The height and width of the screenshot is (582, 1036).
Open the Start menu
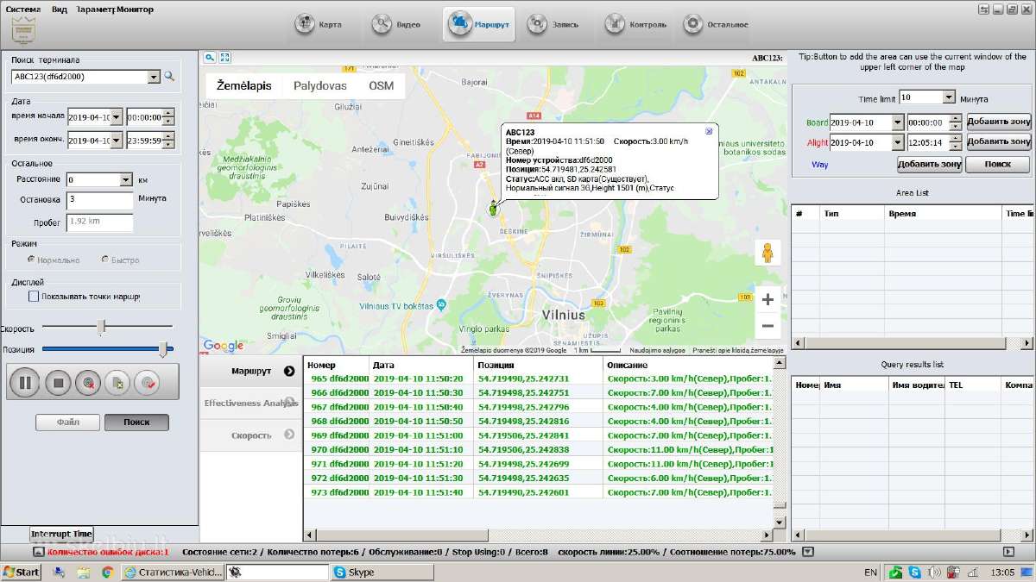22,572
